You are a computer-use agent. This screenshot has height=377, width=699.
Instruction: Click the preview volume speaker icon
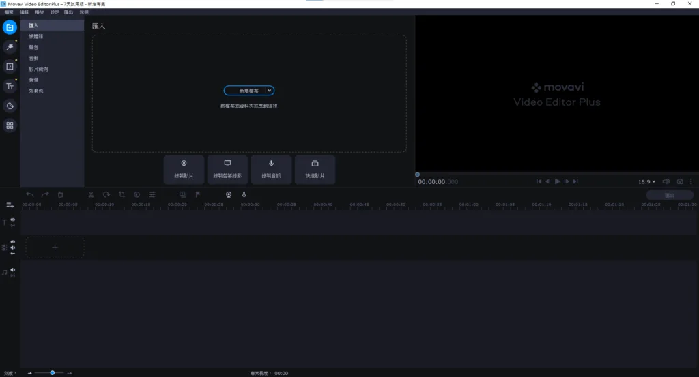pos(666,181)
